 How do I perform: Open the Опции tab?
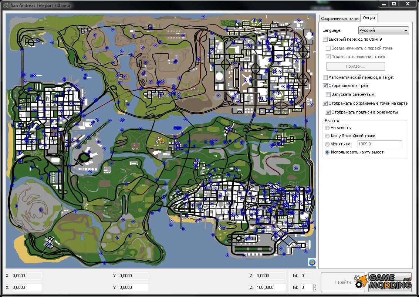369,18
